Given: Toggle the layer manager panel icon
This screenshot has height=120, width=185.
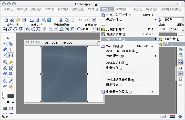Looking at the screenshot, I should pyautogui.click(x=181, y=62).
